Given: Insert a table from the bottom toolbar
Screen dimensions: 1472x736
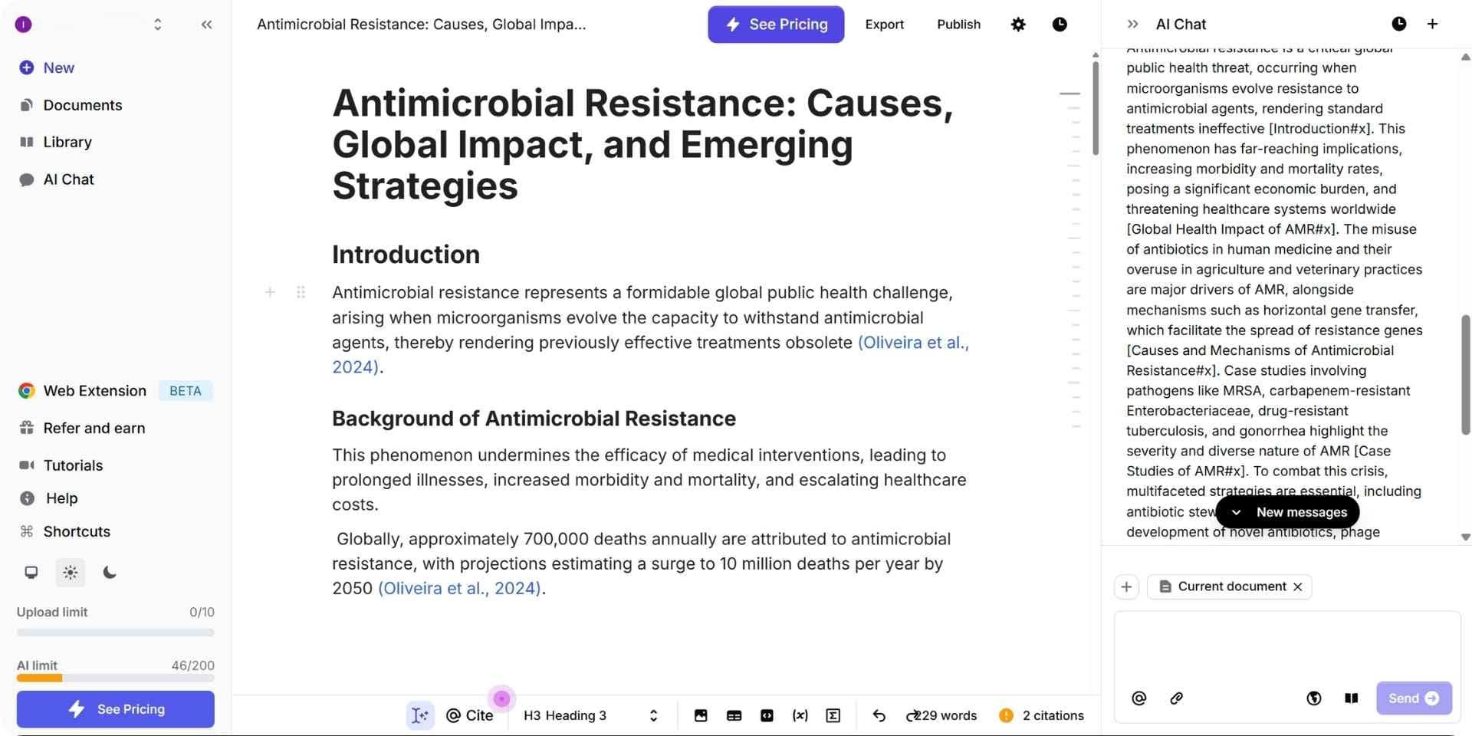Looking at the screenshot, I should 734,715.
